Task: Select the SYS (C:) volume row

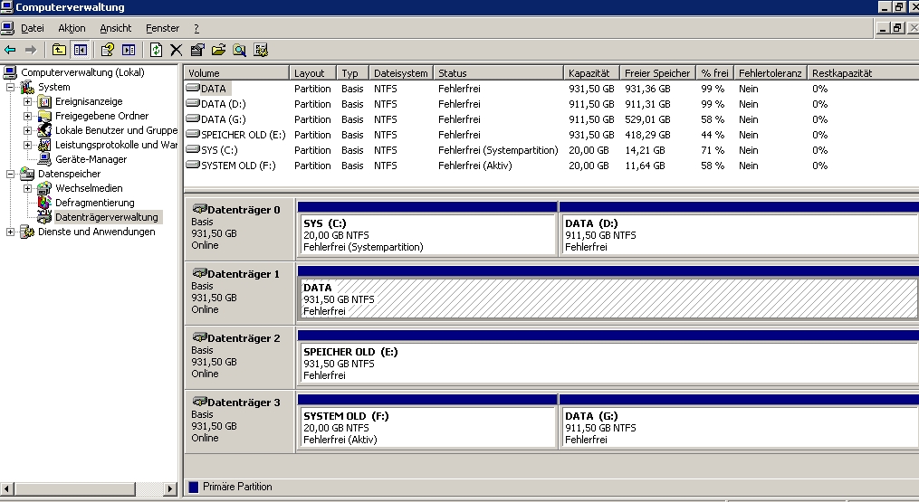Action: point(550,150)
